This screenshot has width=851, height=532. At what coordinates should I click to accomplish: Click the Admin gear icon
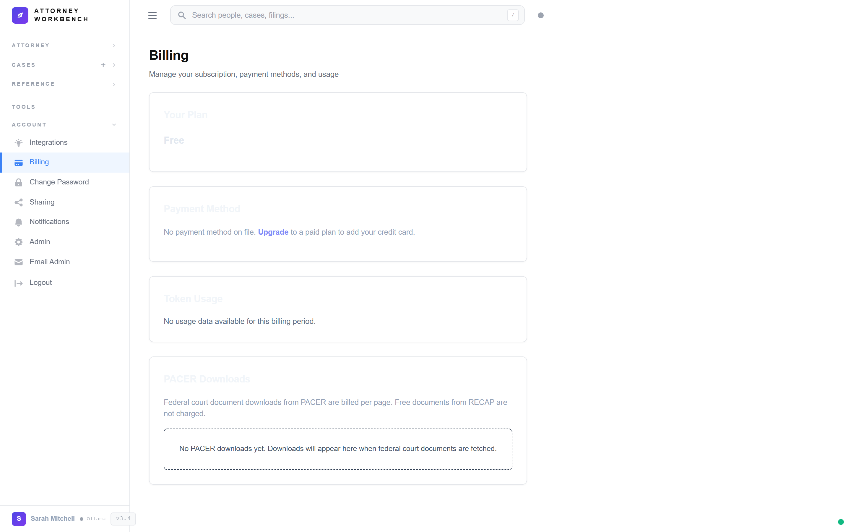(19, 242)
